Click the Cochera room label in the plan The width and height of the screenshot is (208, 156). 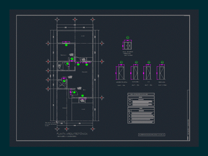tap(65, 108)
